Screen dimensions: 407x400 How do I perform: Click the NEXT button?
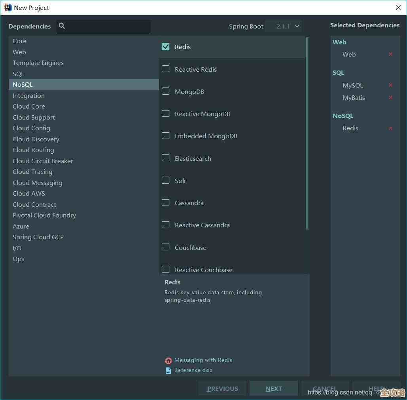tap(273, 389)
